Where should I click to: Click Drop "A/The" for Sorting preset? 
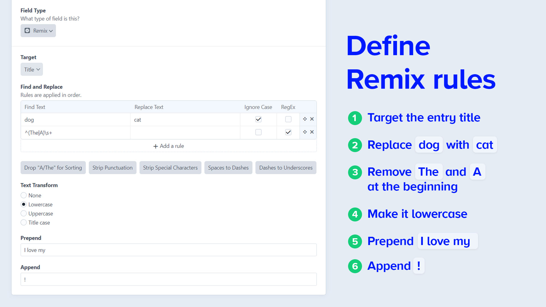tap(53, 168)
